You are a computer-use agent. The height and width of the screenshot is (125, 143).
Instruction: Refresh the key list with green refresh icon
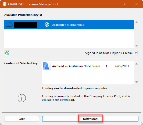(x=7, y=53)
